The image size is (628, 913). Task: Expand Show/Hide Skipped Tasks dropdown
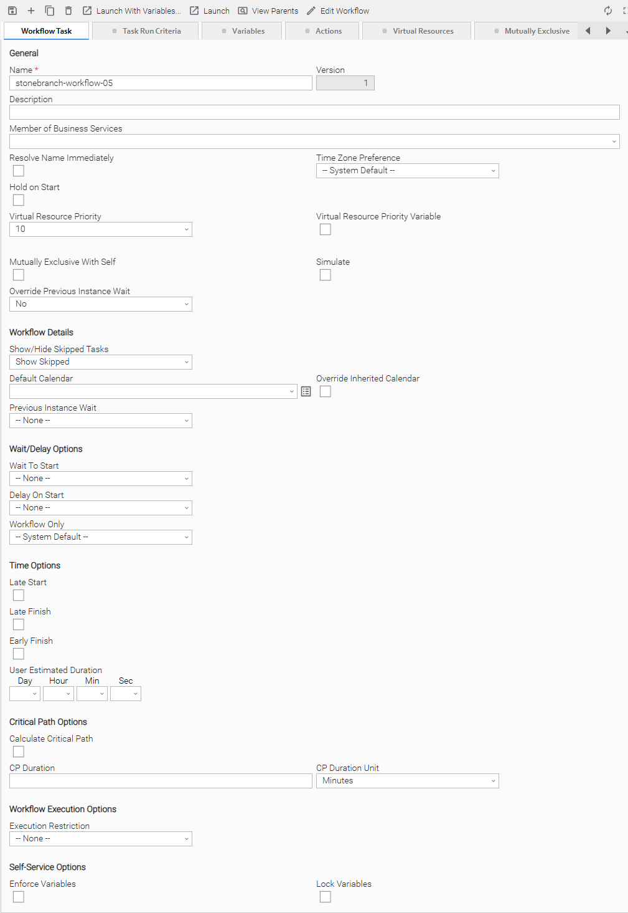coord(100,362)
